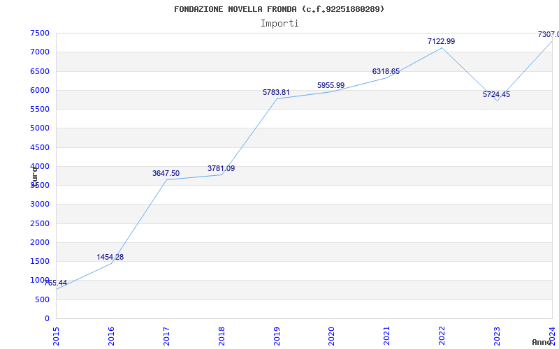The image size is (559, 349).
Task: Click the 'Anno' x-axis label
Action: point(542,342)
